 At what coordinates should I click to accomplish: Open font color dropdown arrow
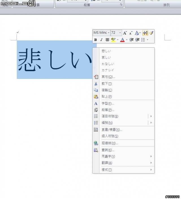127,40
